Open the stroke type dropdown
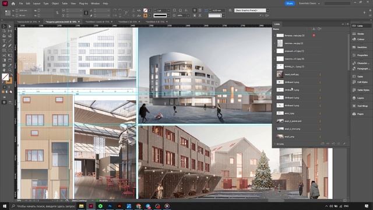373x210 pixels. coord(168,16)
